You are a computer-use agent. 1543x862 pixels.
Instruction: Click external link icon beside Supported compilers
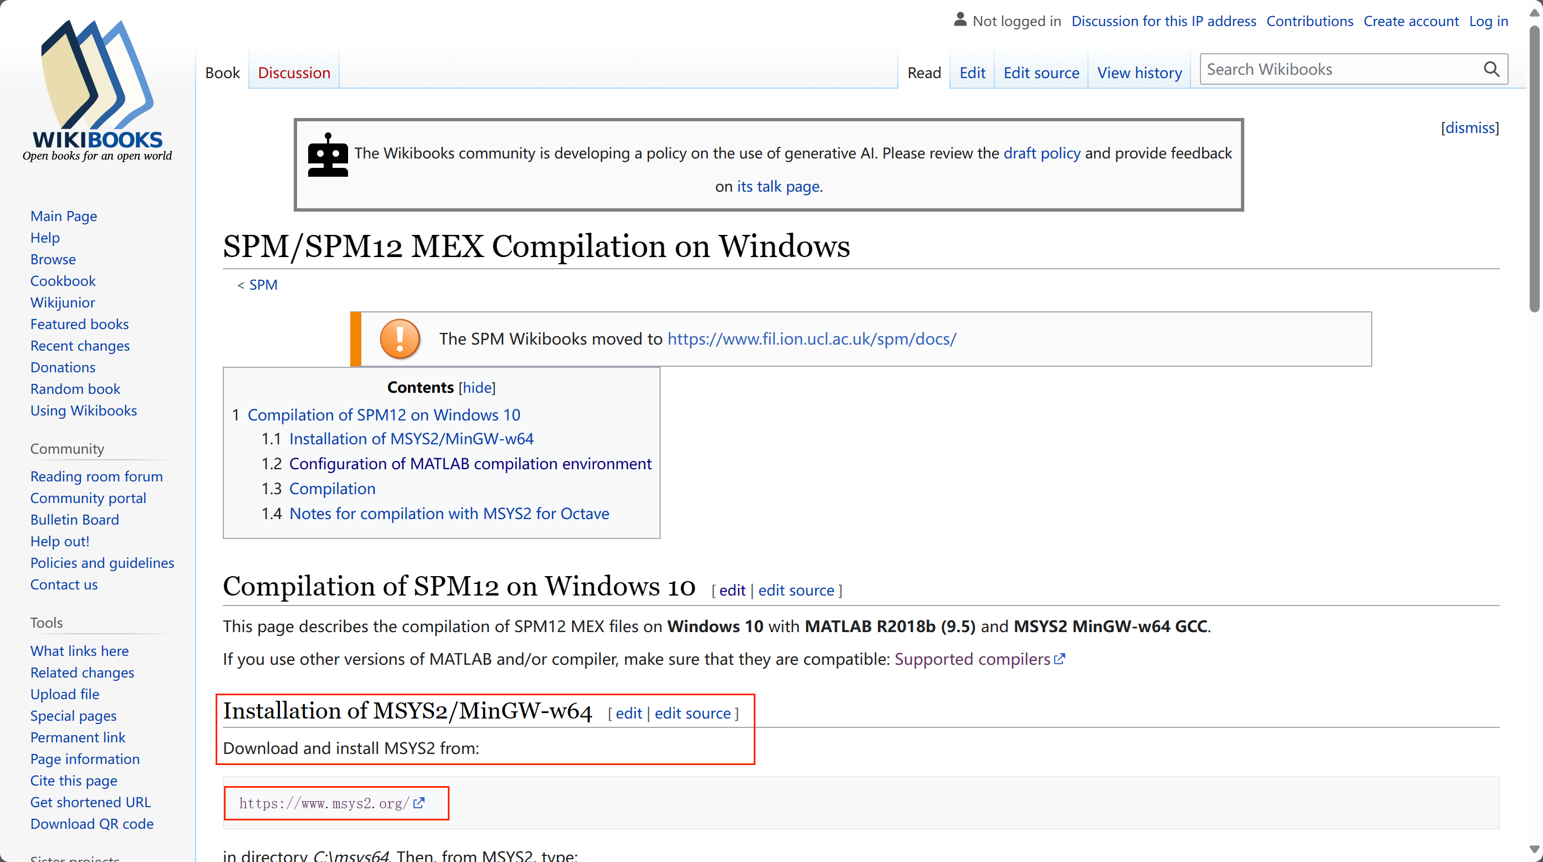click(1060, 659)
